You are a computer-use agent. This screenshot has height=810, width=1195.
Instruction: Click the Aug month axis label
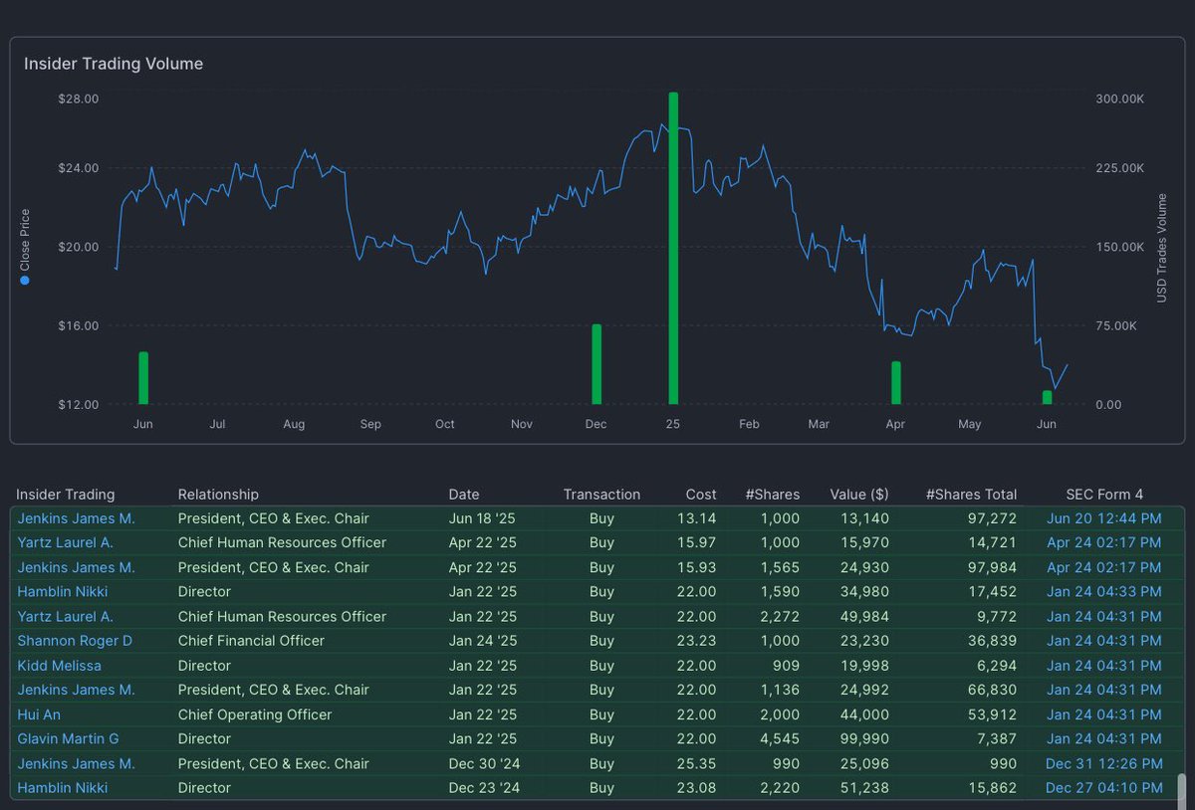pyautogui.click(x=293, y=424)
